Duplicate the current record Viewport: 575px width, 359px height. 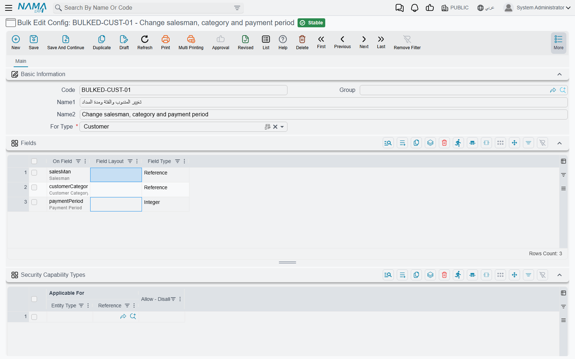click(102, 42)
